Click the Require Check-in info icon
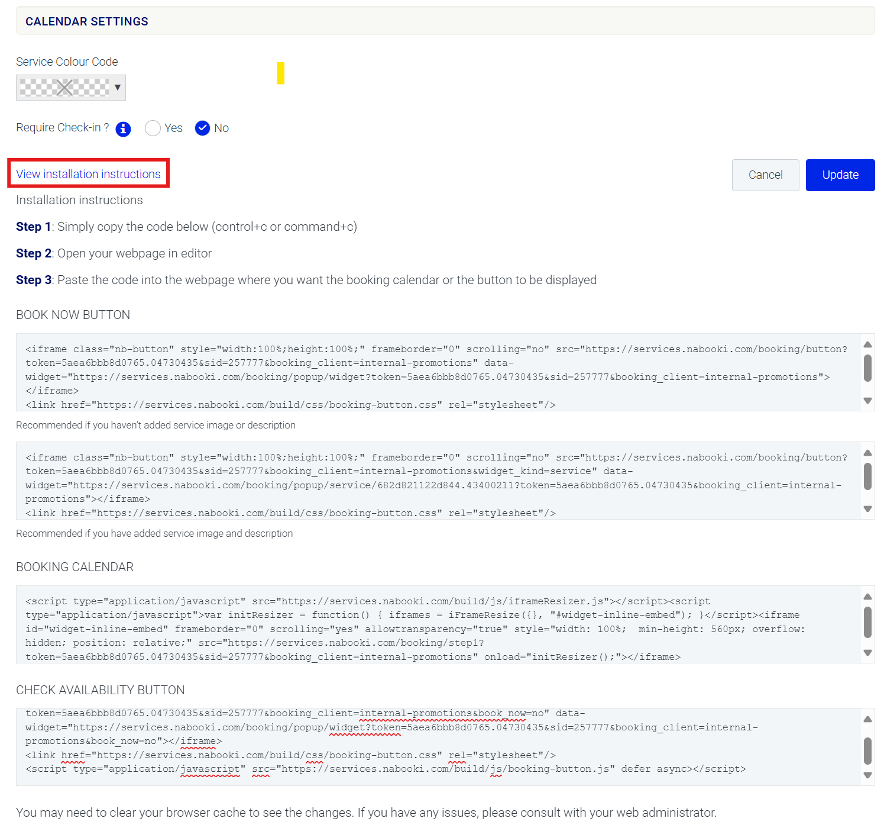884x828 pixels. pos(123,129)
